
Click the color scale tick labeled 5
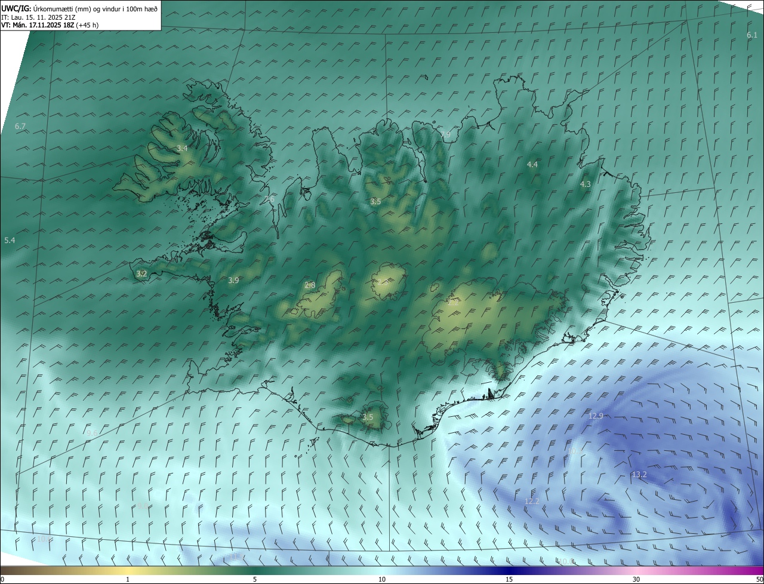(255, 579)
